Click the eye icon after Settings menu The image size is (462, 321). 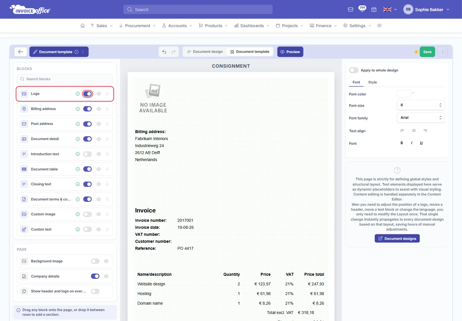pyautogui.click(x=379, y=26)
